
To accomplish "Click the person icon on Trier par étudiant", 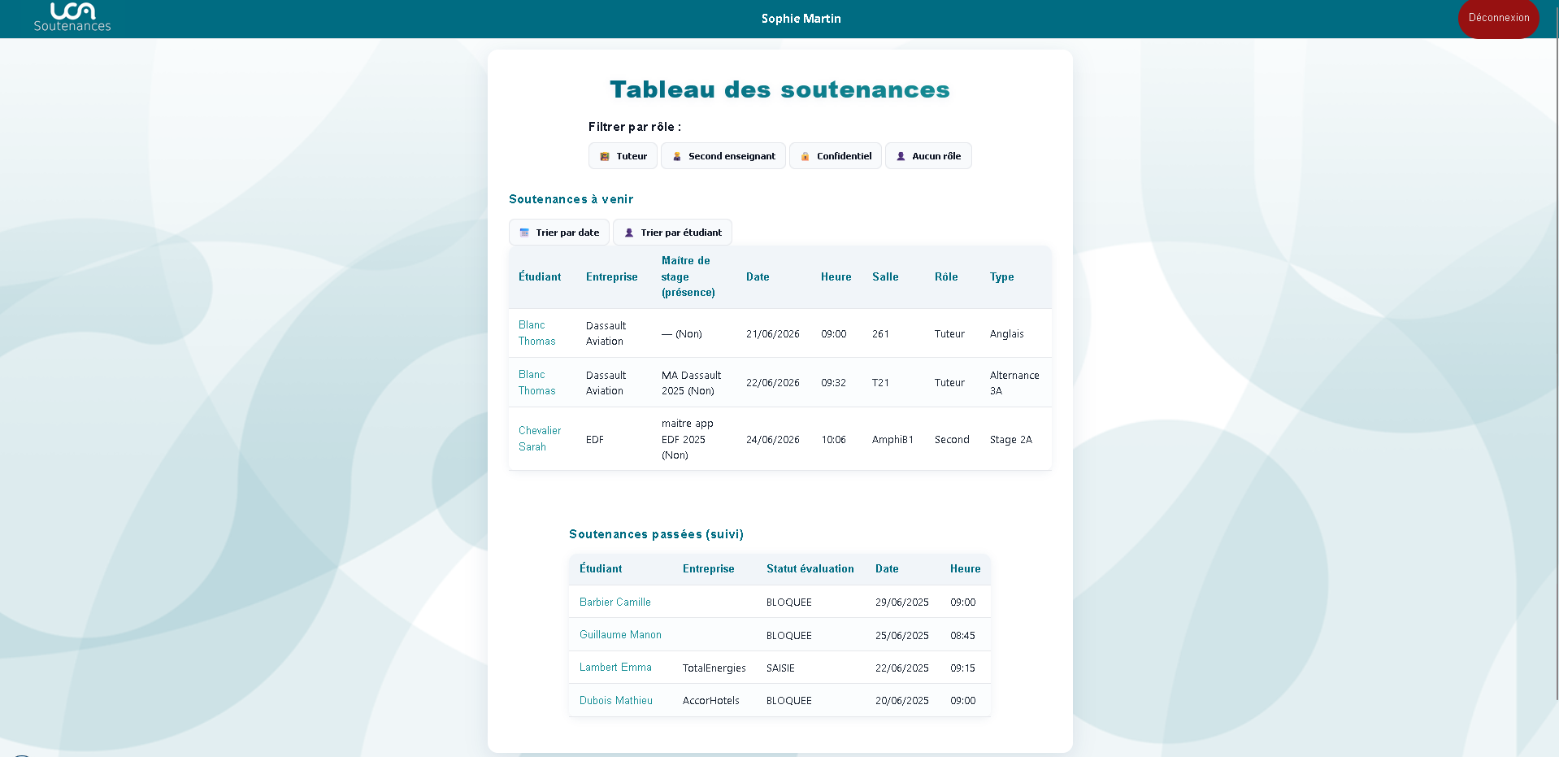I will click(x=628, y=233).
